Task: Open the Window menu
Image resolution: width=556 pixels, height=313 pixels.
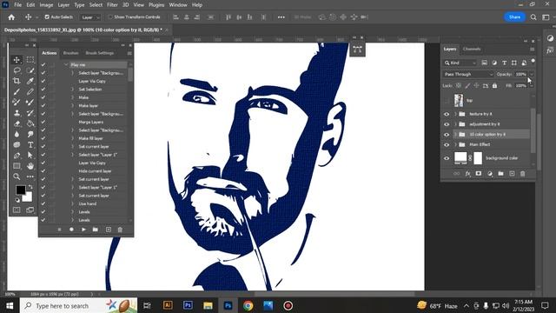Action: point(178,5)
